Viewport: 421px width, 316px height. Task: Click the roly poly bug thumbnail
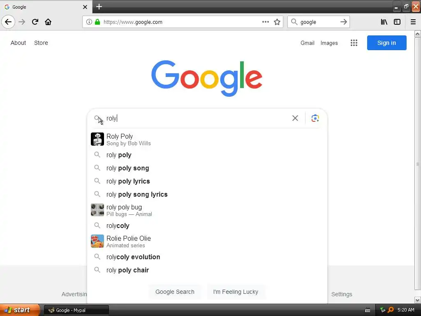pos(97,210)
